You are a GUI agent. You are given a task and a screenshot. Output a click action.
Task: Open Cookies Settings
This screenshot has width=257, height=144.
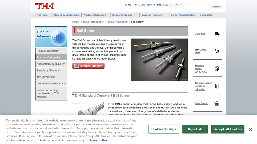coord(164,129)
